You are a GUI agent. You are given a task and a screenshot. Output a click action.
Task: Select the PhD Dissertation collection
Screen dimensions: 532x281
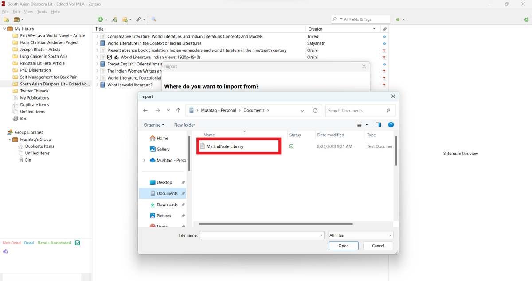[35, 70]
